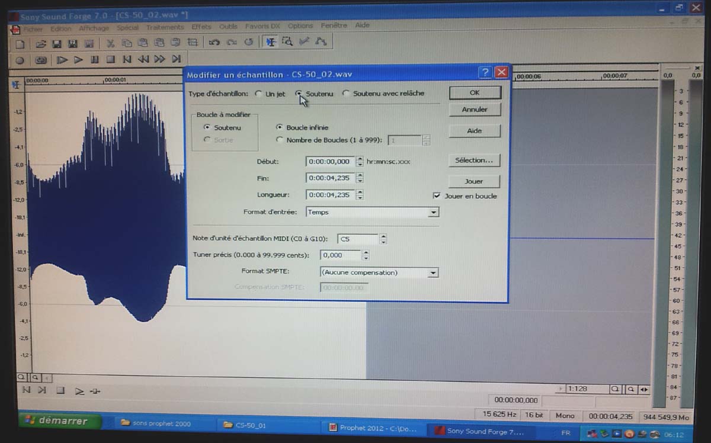Click the Annuler button
711x443 pixels.
(x=475, y=110)
